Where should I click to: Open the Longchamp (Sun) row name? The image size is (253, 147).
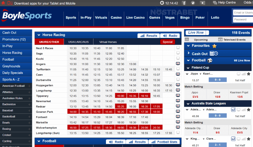coord(48,133)
